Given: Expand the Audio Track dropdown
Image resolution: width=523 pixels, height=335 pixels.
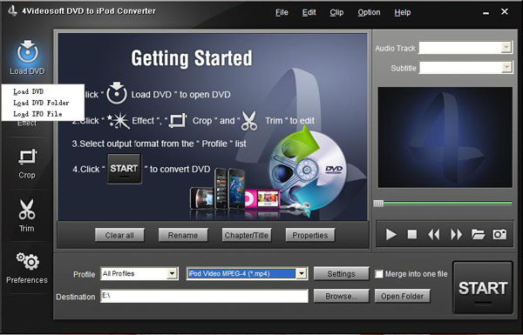Looking at the screenshot, I should 506,47.
